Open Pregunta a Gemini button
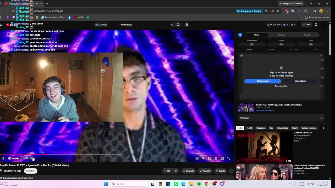 (291, 3)
